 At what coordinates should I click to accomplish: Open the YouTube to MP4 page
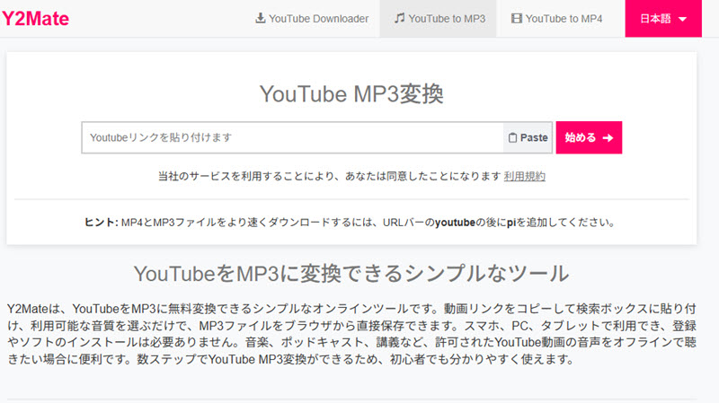tap(556, 19)
